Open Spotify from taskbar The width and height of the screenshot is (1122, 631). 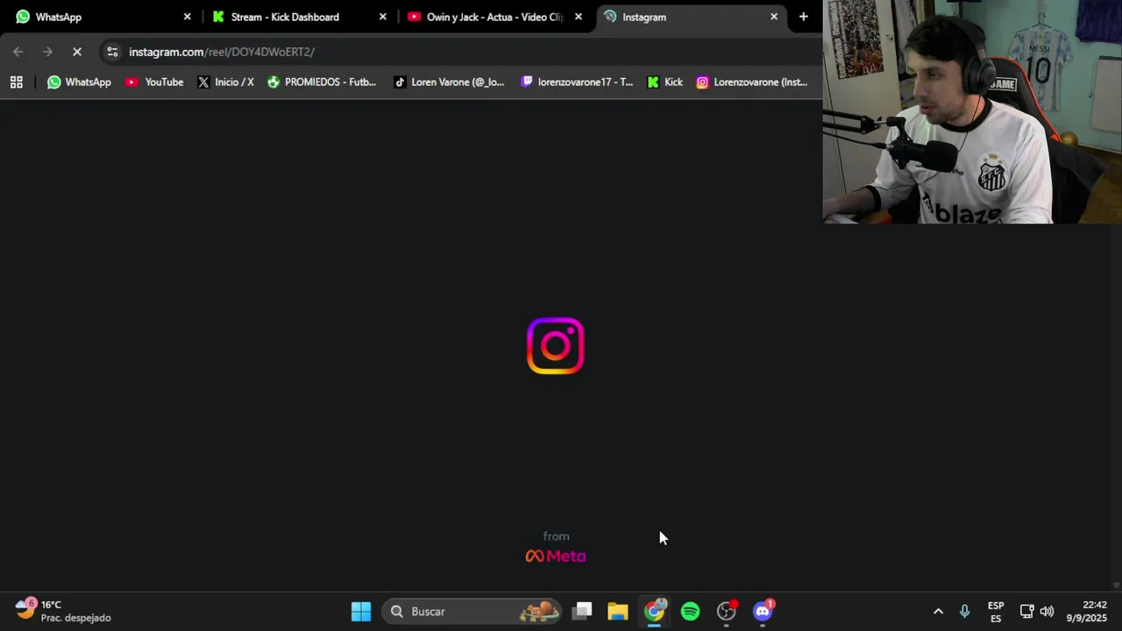tap(691, 611)
